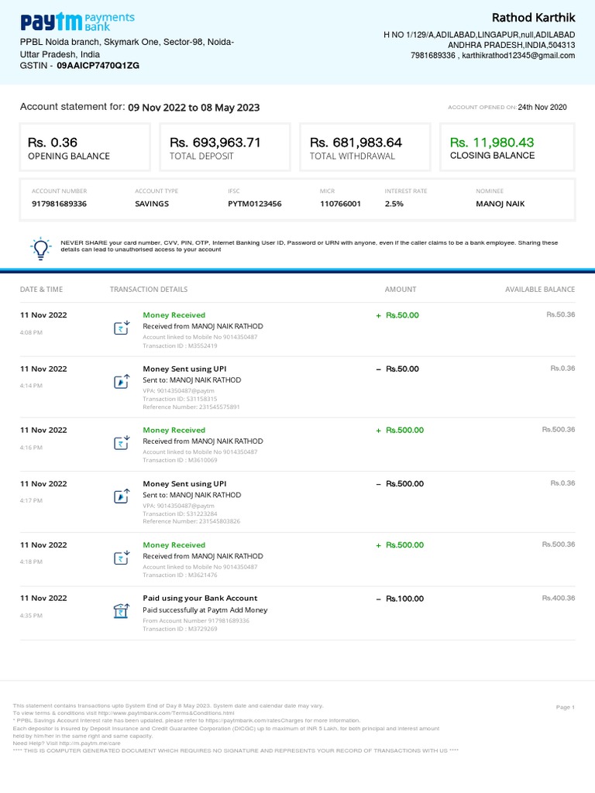Screen dimensions: 595x793
Task: Click the green Closing Balance amount
Action: [492, 142]
